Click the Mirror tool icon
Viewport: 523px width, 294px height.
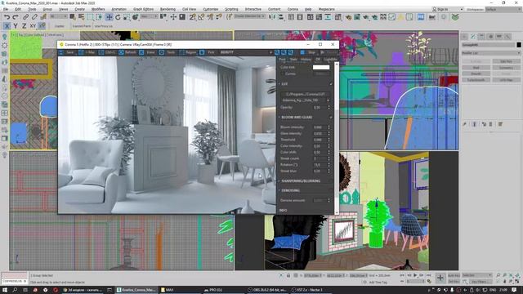272,17
